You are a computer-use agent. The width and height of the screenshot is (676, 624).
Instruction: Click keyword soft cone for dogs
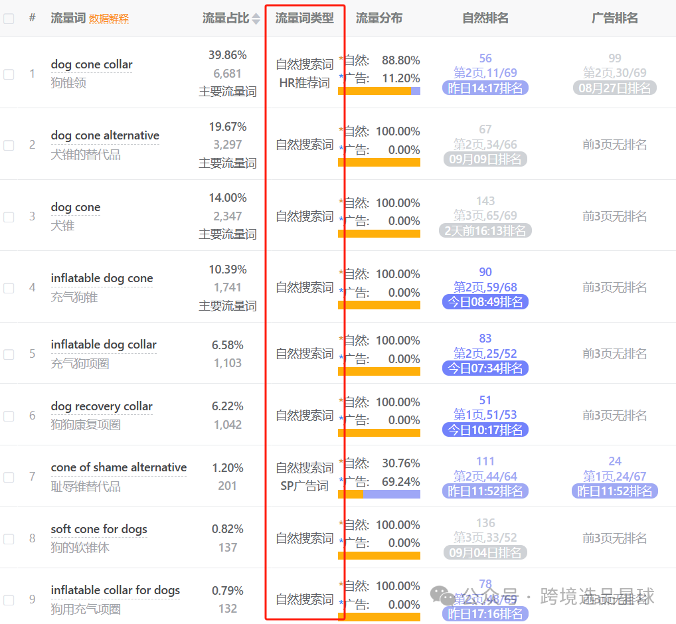pyautogui.click(x=99, y=529)
